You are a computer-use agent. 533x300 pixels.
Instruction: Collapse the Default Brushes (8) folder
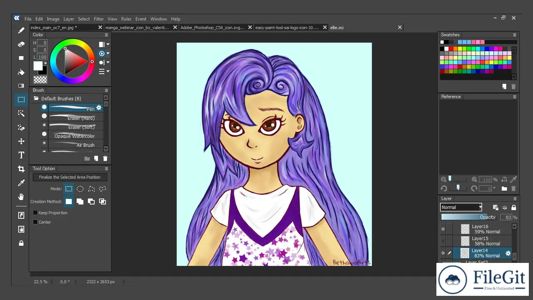tap(36, 99)
